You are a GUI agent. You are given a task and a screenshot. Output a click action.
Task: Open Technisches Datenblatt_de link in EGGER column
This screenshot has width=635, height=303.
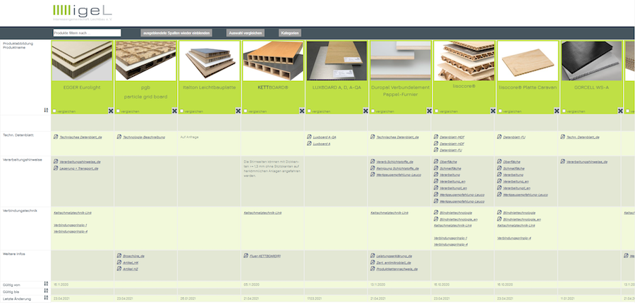80,137
